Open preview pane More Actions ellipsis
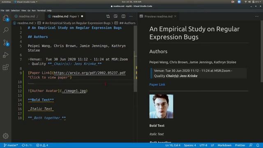263x148 pixels. pos(257,16)
